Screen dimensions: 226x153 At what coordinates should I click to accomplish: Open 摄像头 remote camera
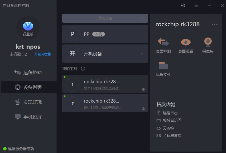click(208, 46)
